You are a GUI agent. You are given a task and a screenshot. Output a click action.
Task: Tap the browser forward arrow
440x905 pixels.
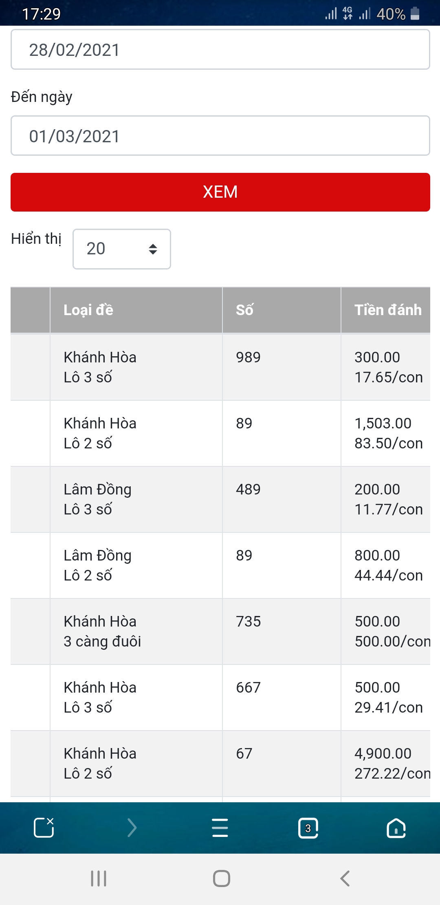point(132,828)
